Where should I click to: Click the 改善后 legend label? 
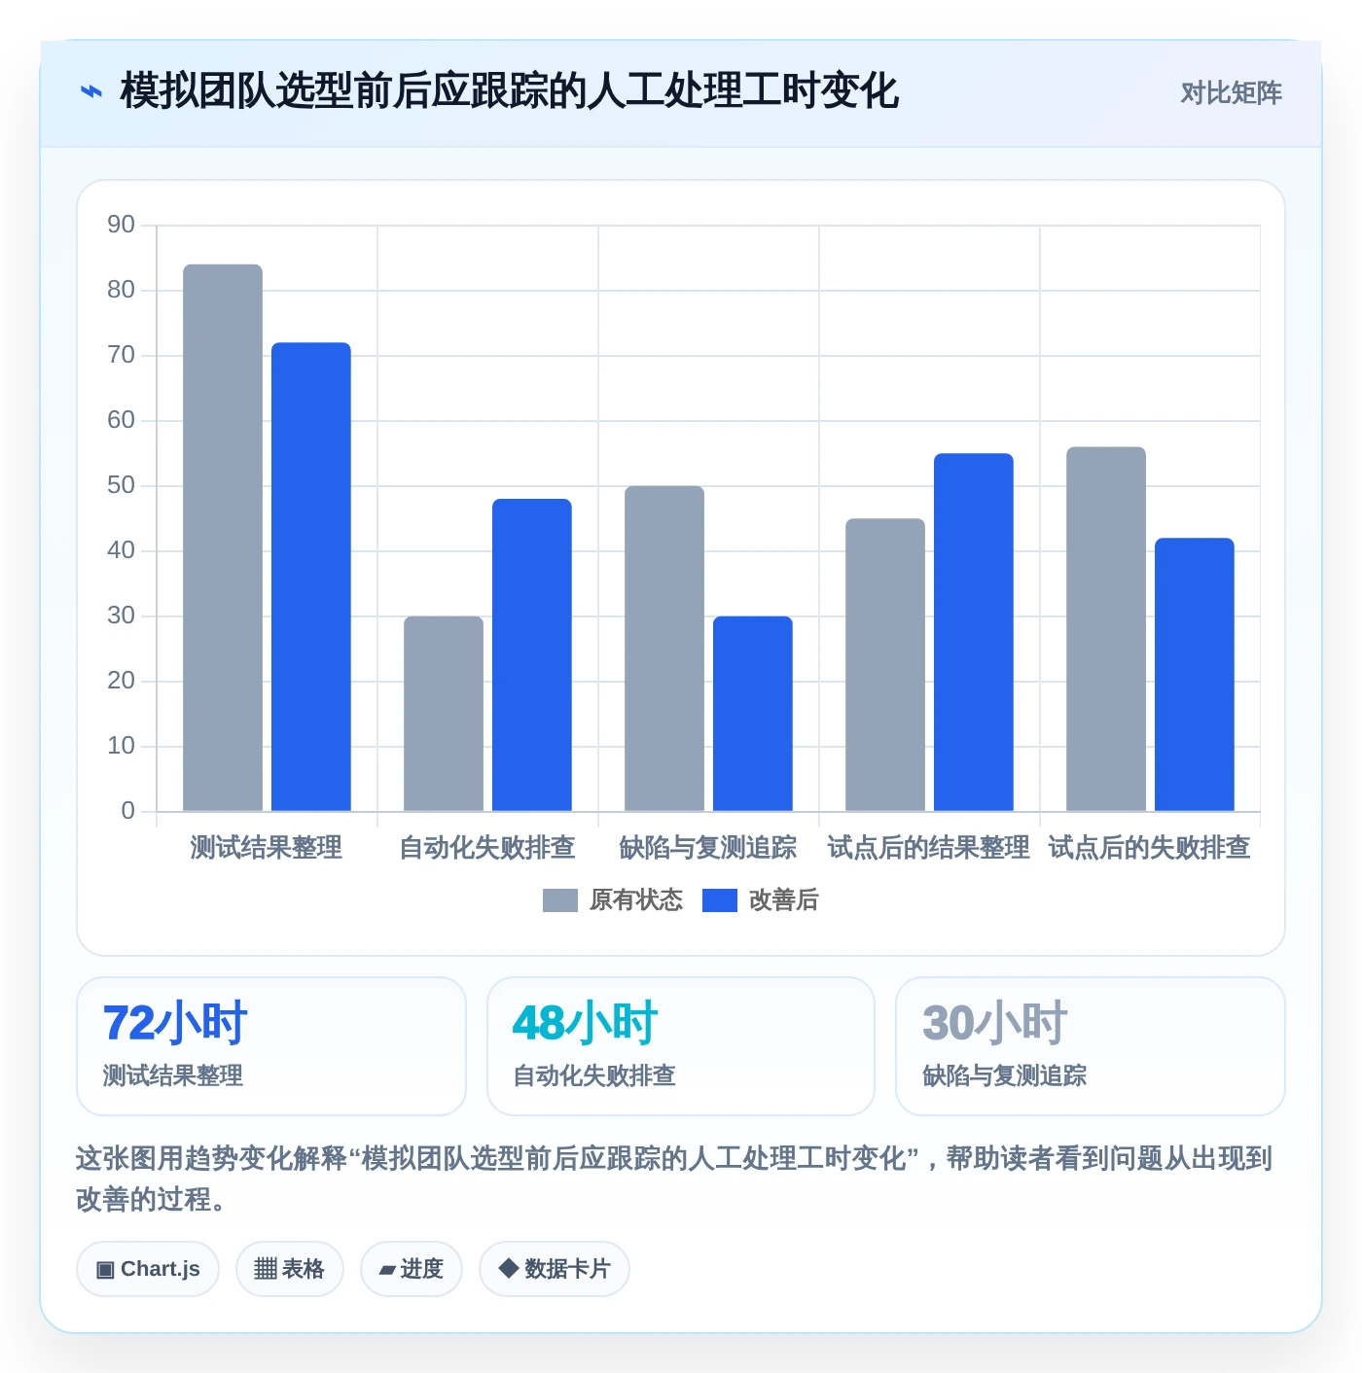tap(784, 900)
